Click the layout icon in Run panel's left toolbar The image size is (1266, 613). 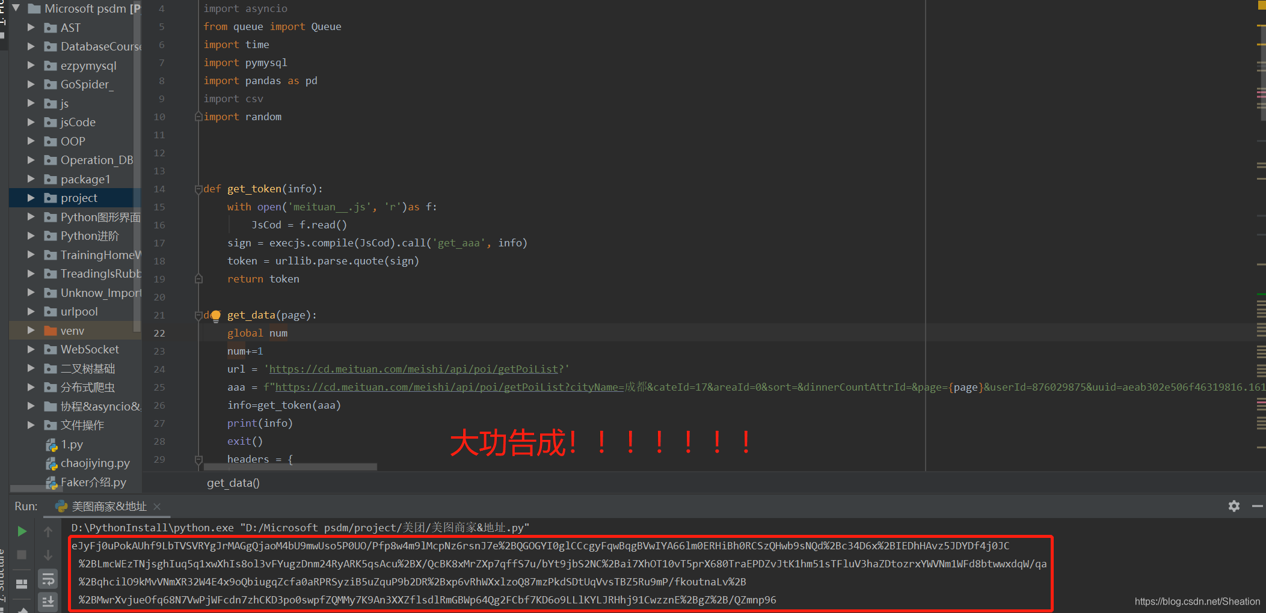[x=22, y=584]
